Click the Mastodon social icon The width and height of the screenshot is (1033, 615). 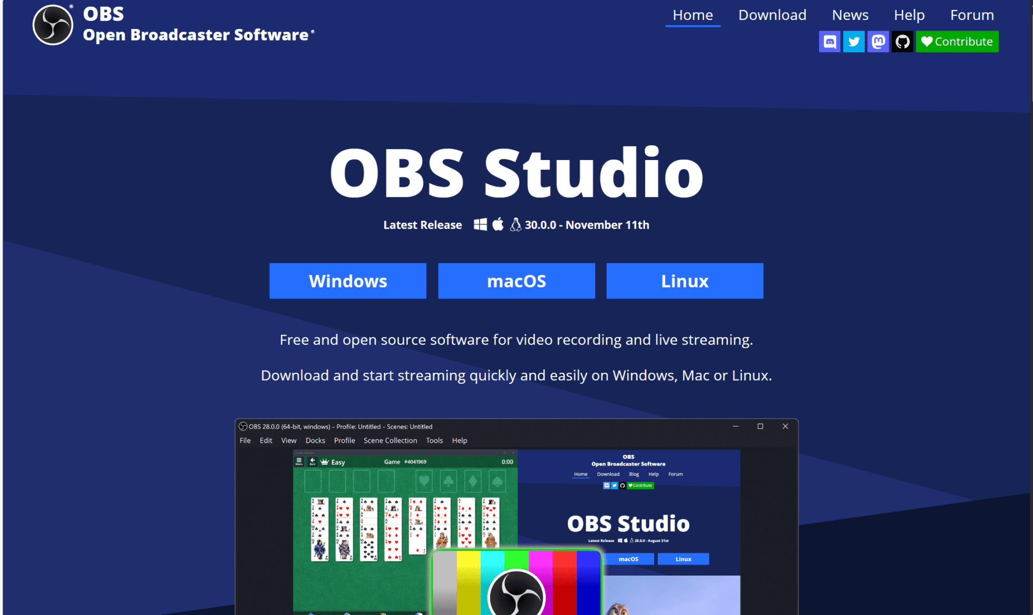[x=879, y=41]
